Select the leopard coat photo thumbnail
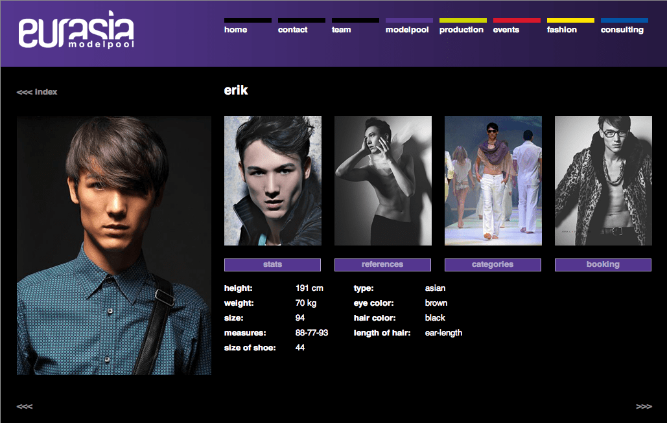 click(x=603, y=181)
